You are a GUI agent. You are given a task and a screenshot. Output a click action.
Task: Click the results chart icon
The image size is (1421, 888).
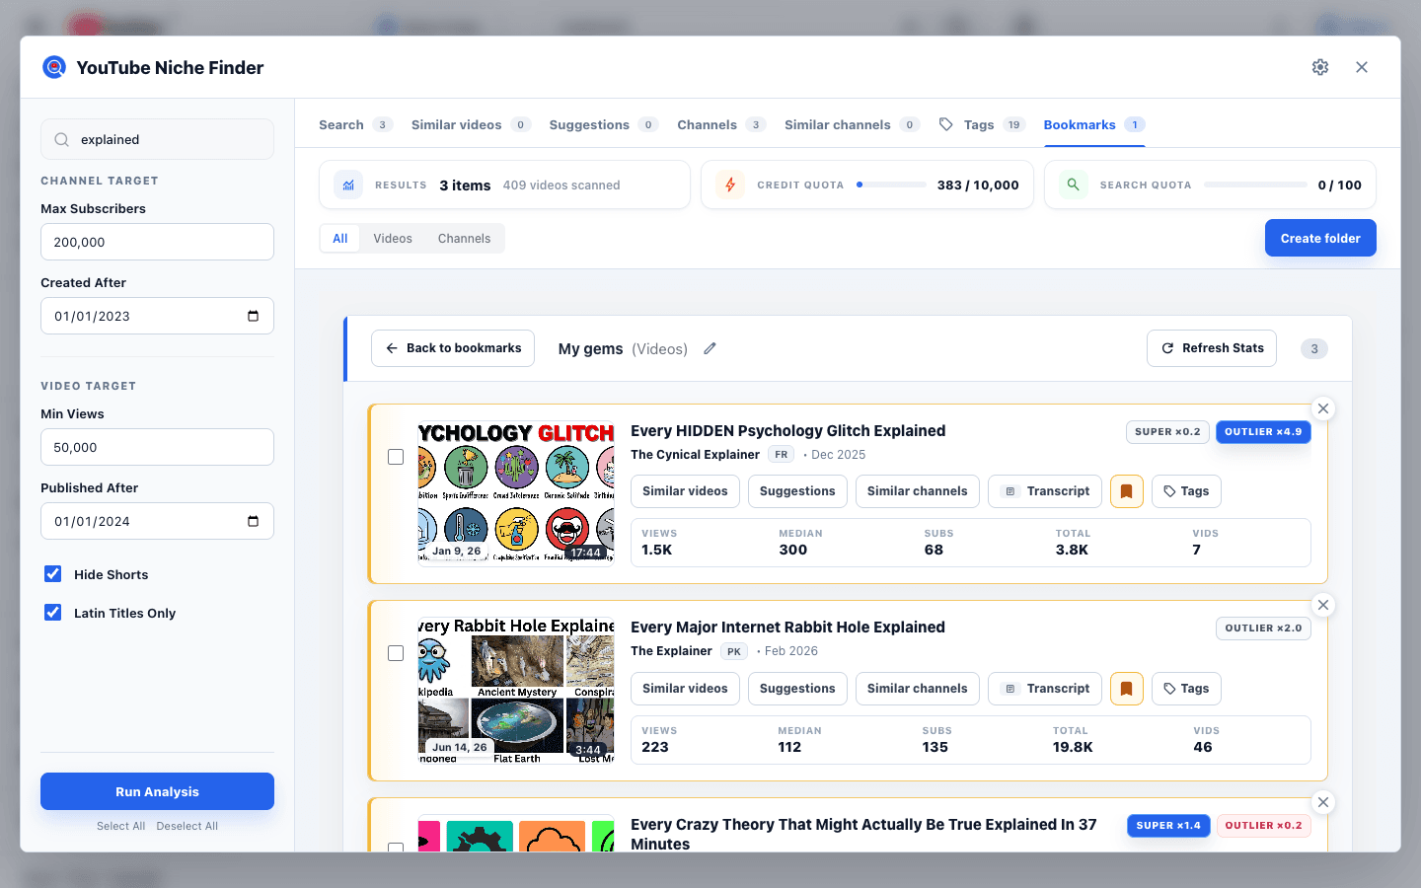pyautogui.click(x=348, y=185)
